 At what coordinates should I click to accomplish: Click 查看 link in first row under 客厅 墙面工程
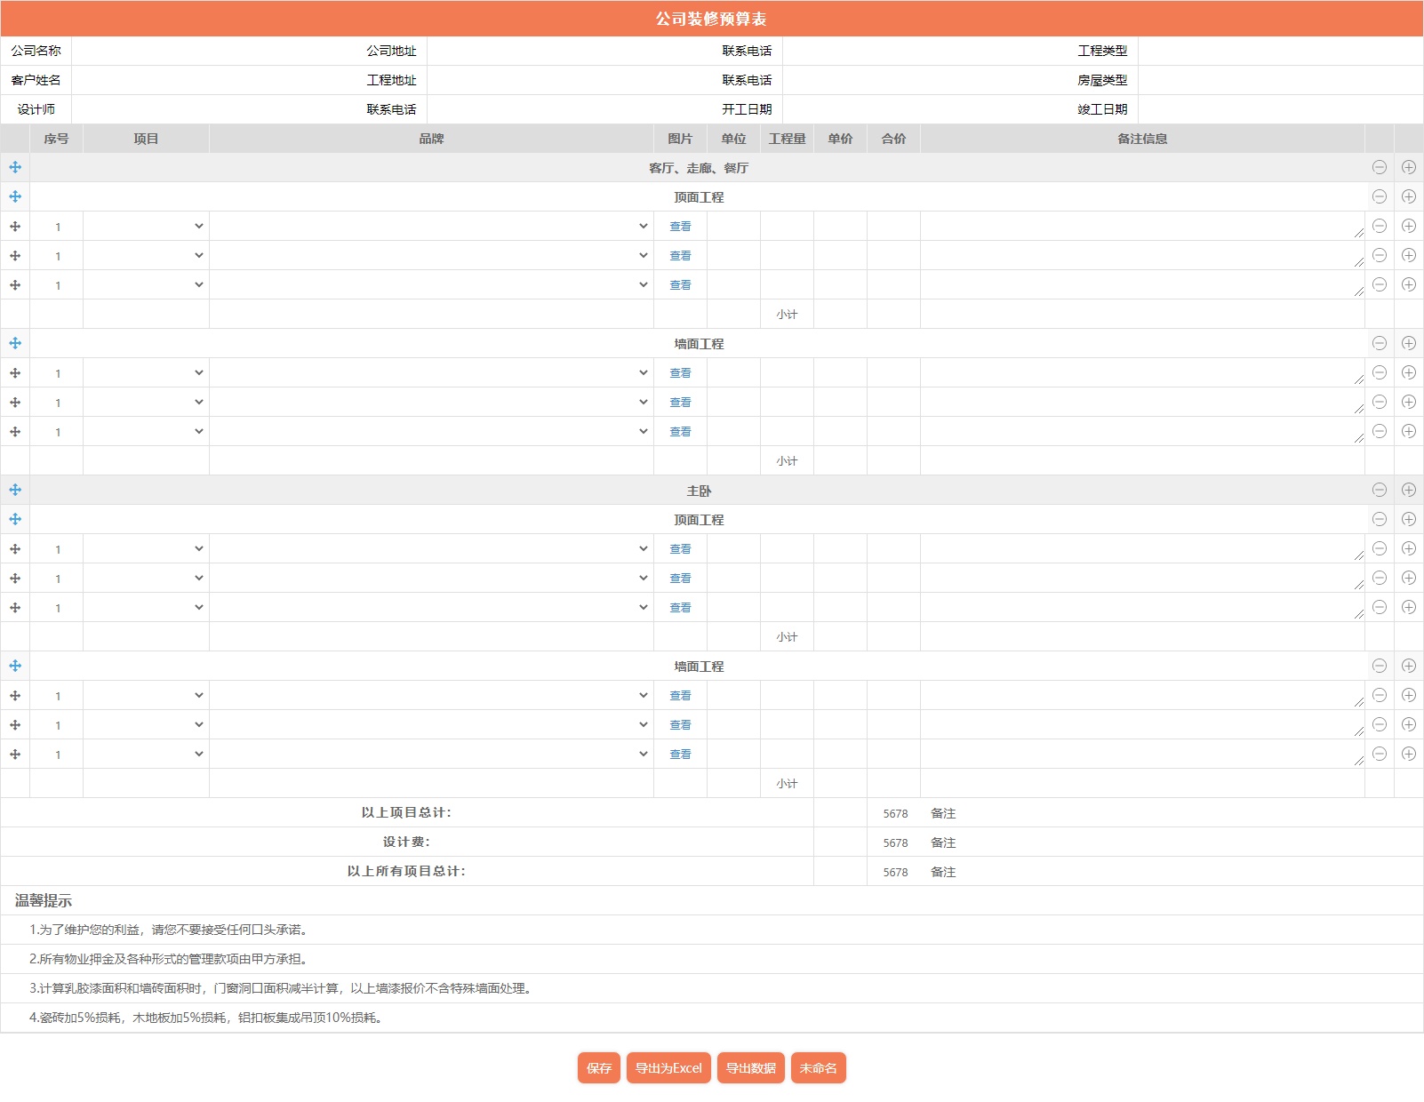680,373
